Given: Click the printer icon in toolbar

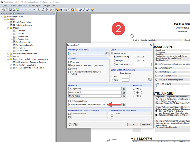Looking at the screenshot, I should pyautogui.click(x=14, y=10).
